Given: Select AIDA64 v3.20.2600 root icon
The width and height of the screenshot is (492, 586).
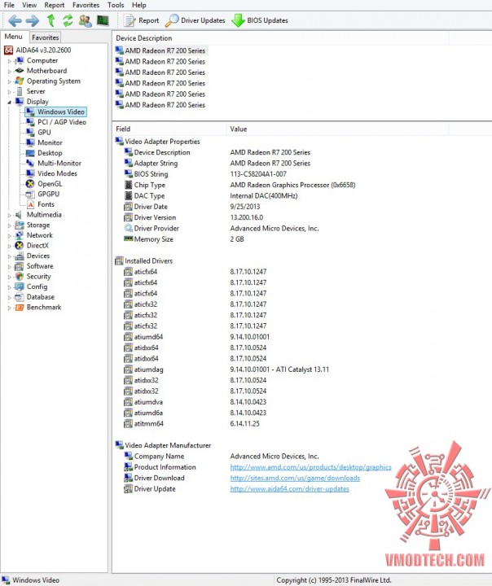Looking at the screenshot, I should pyautogui.click(x=9, y=50).
